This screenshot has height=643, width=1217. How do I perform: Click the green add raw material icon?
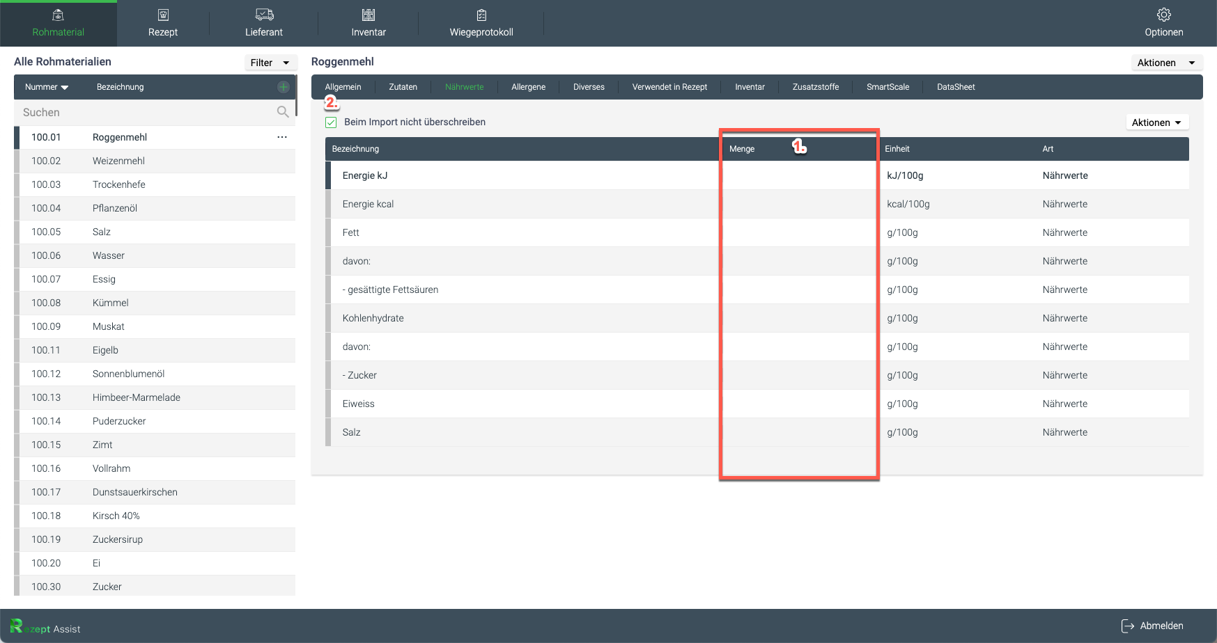click(284, 87)
